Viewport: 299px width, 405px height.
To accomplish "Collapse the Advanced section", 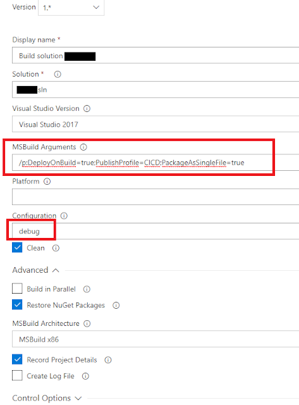I will (36, 270).
